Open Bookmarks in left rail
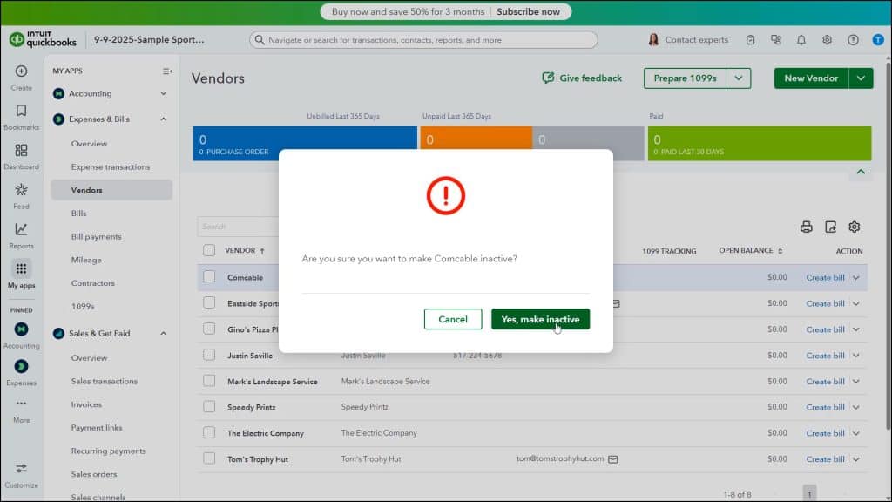 (21, 111)
